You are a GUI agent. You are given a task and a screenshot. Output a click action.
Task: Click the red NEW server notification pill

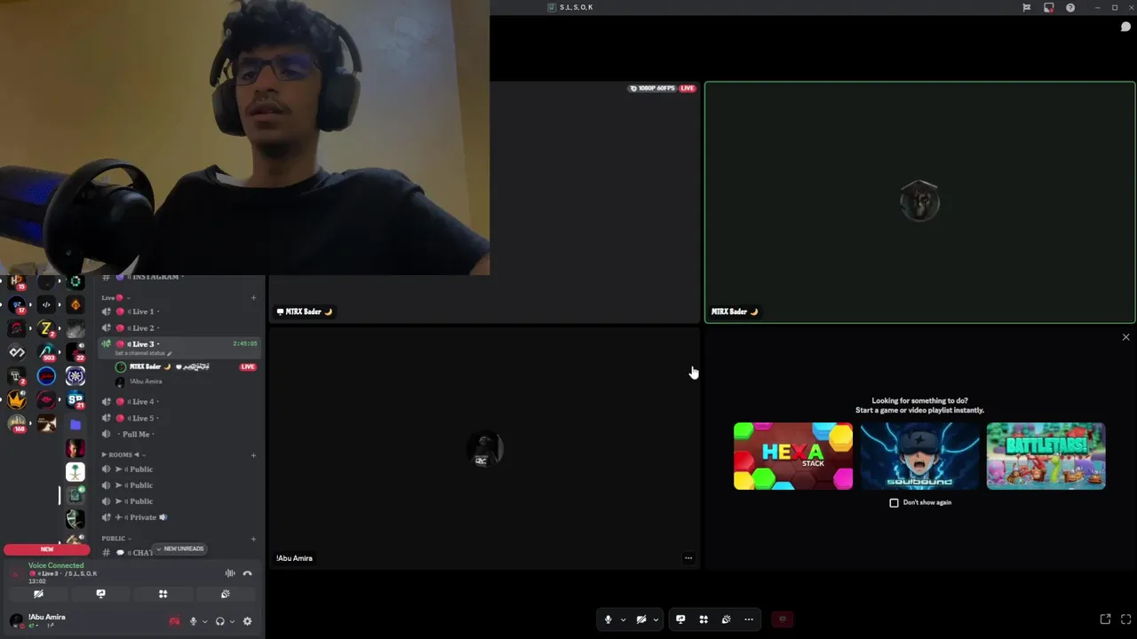coord(47,548)
